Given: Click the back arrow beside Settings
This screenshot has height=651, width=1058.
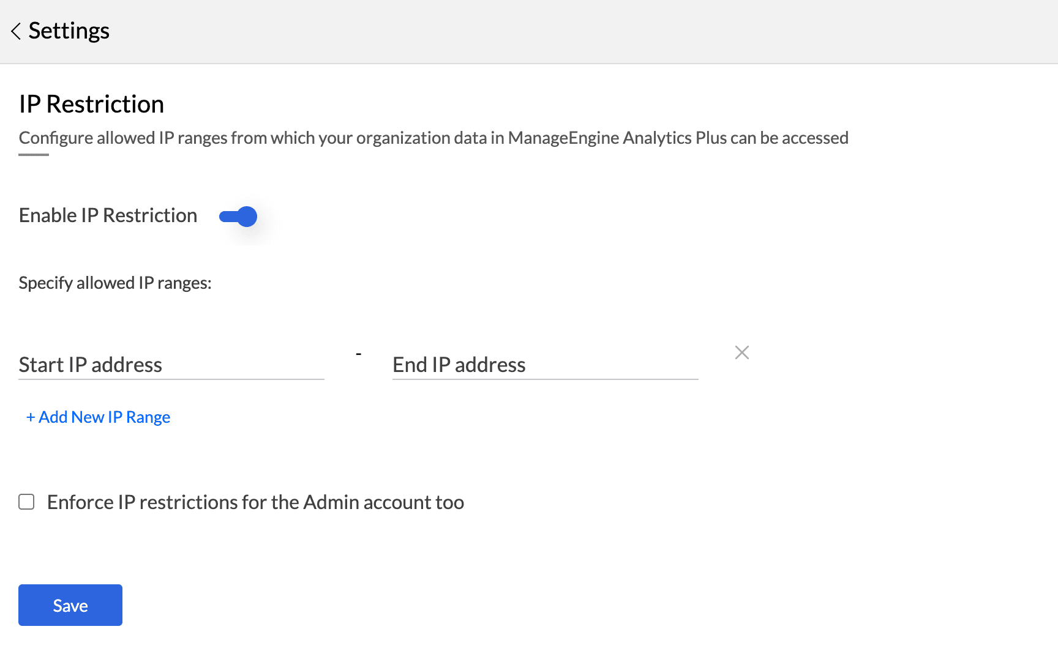Looking at the screenshot, I should pyautogui.click(x=16, y=31).
